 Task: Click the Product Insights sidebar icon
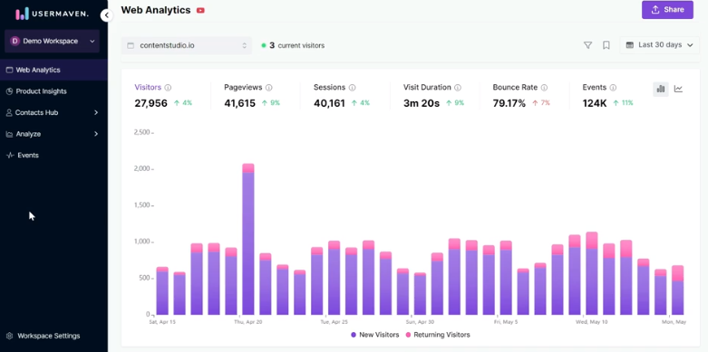coord(9,91)
